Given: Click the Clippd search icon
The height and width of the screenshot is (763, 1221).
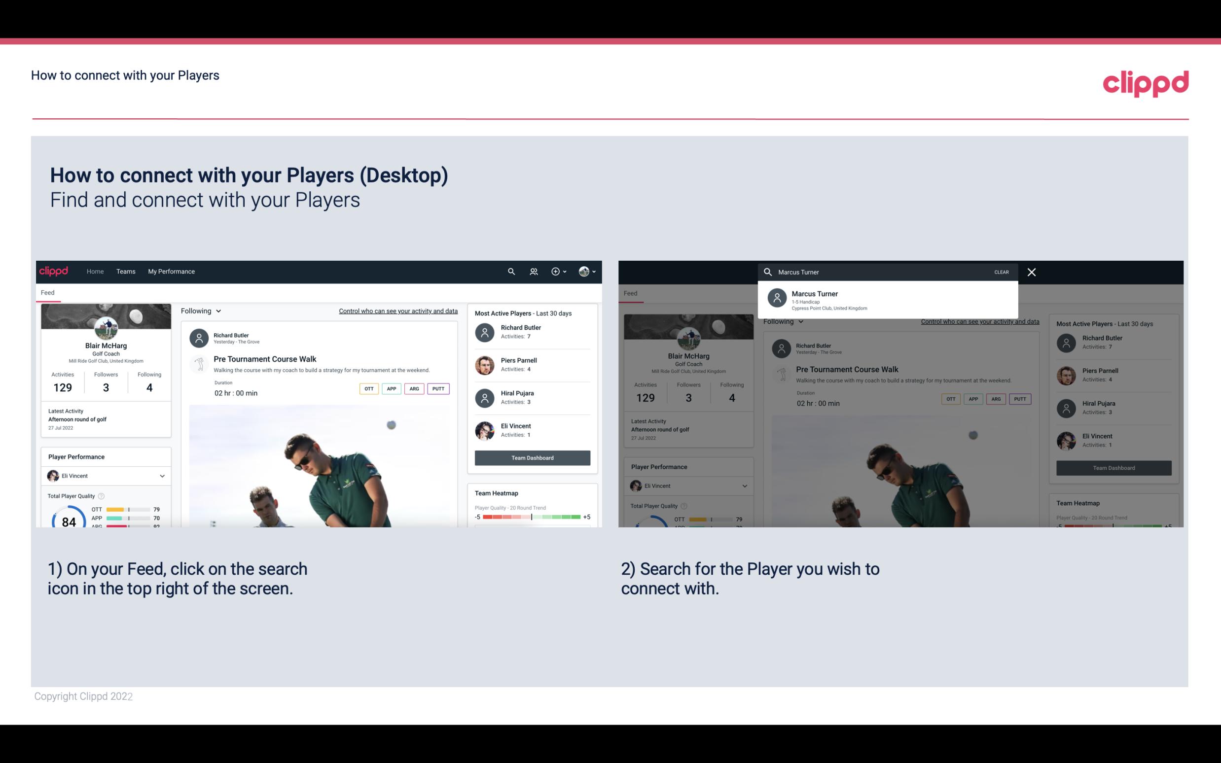Looking at the screenshot, I should (x=511, y=271).
